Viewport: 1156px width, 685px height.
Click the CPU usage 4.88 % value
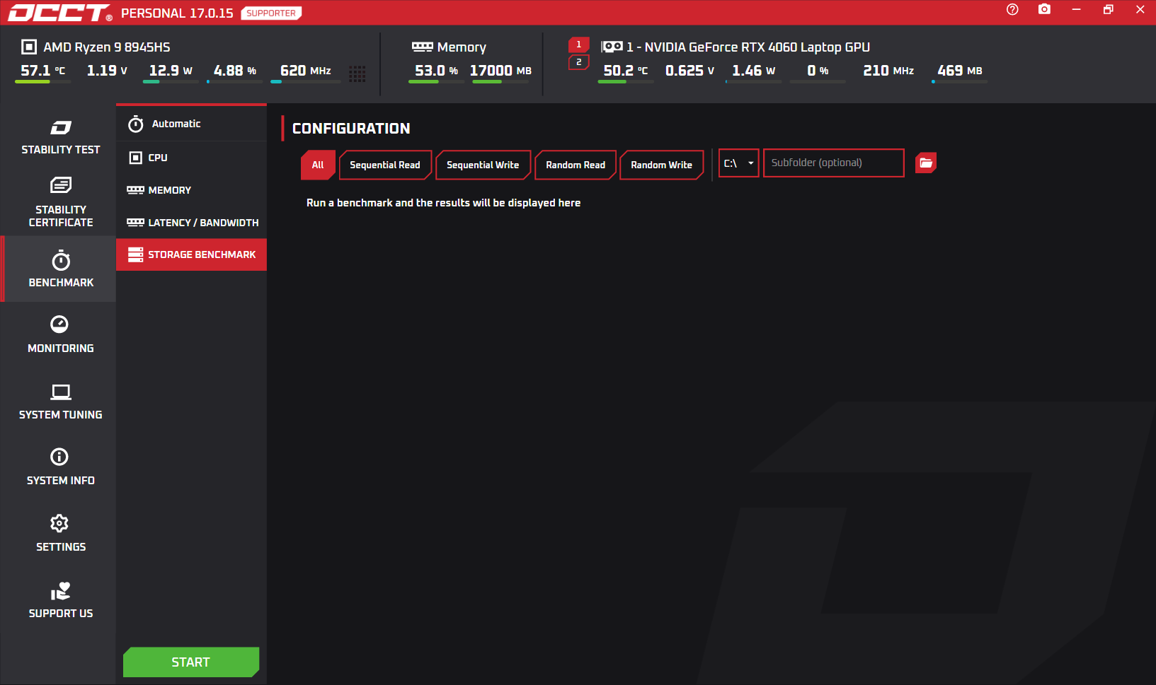(x=235, y=71)
